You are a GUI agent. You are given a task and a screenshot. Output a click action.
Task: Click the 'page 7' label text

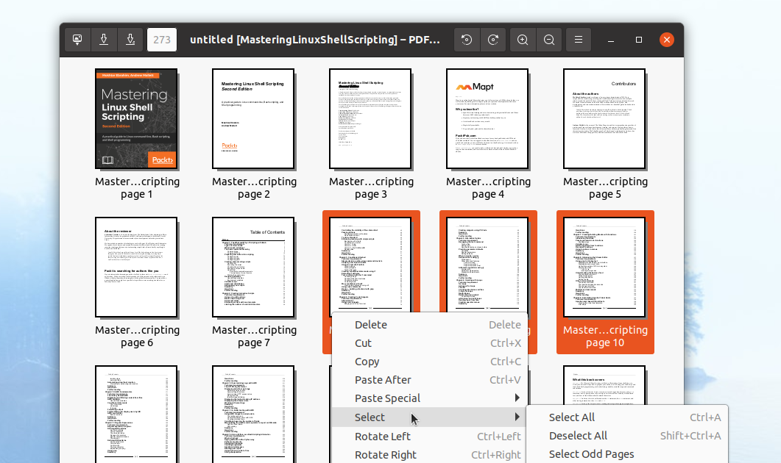click(x=253, y=342)
